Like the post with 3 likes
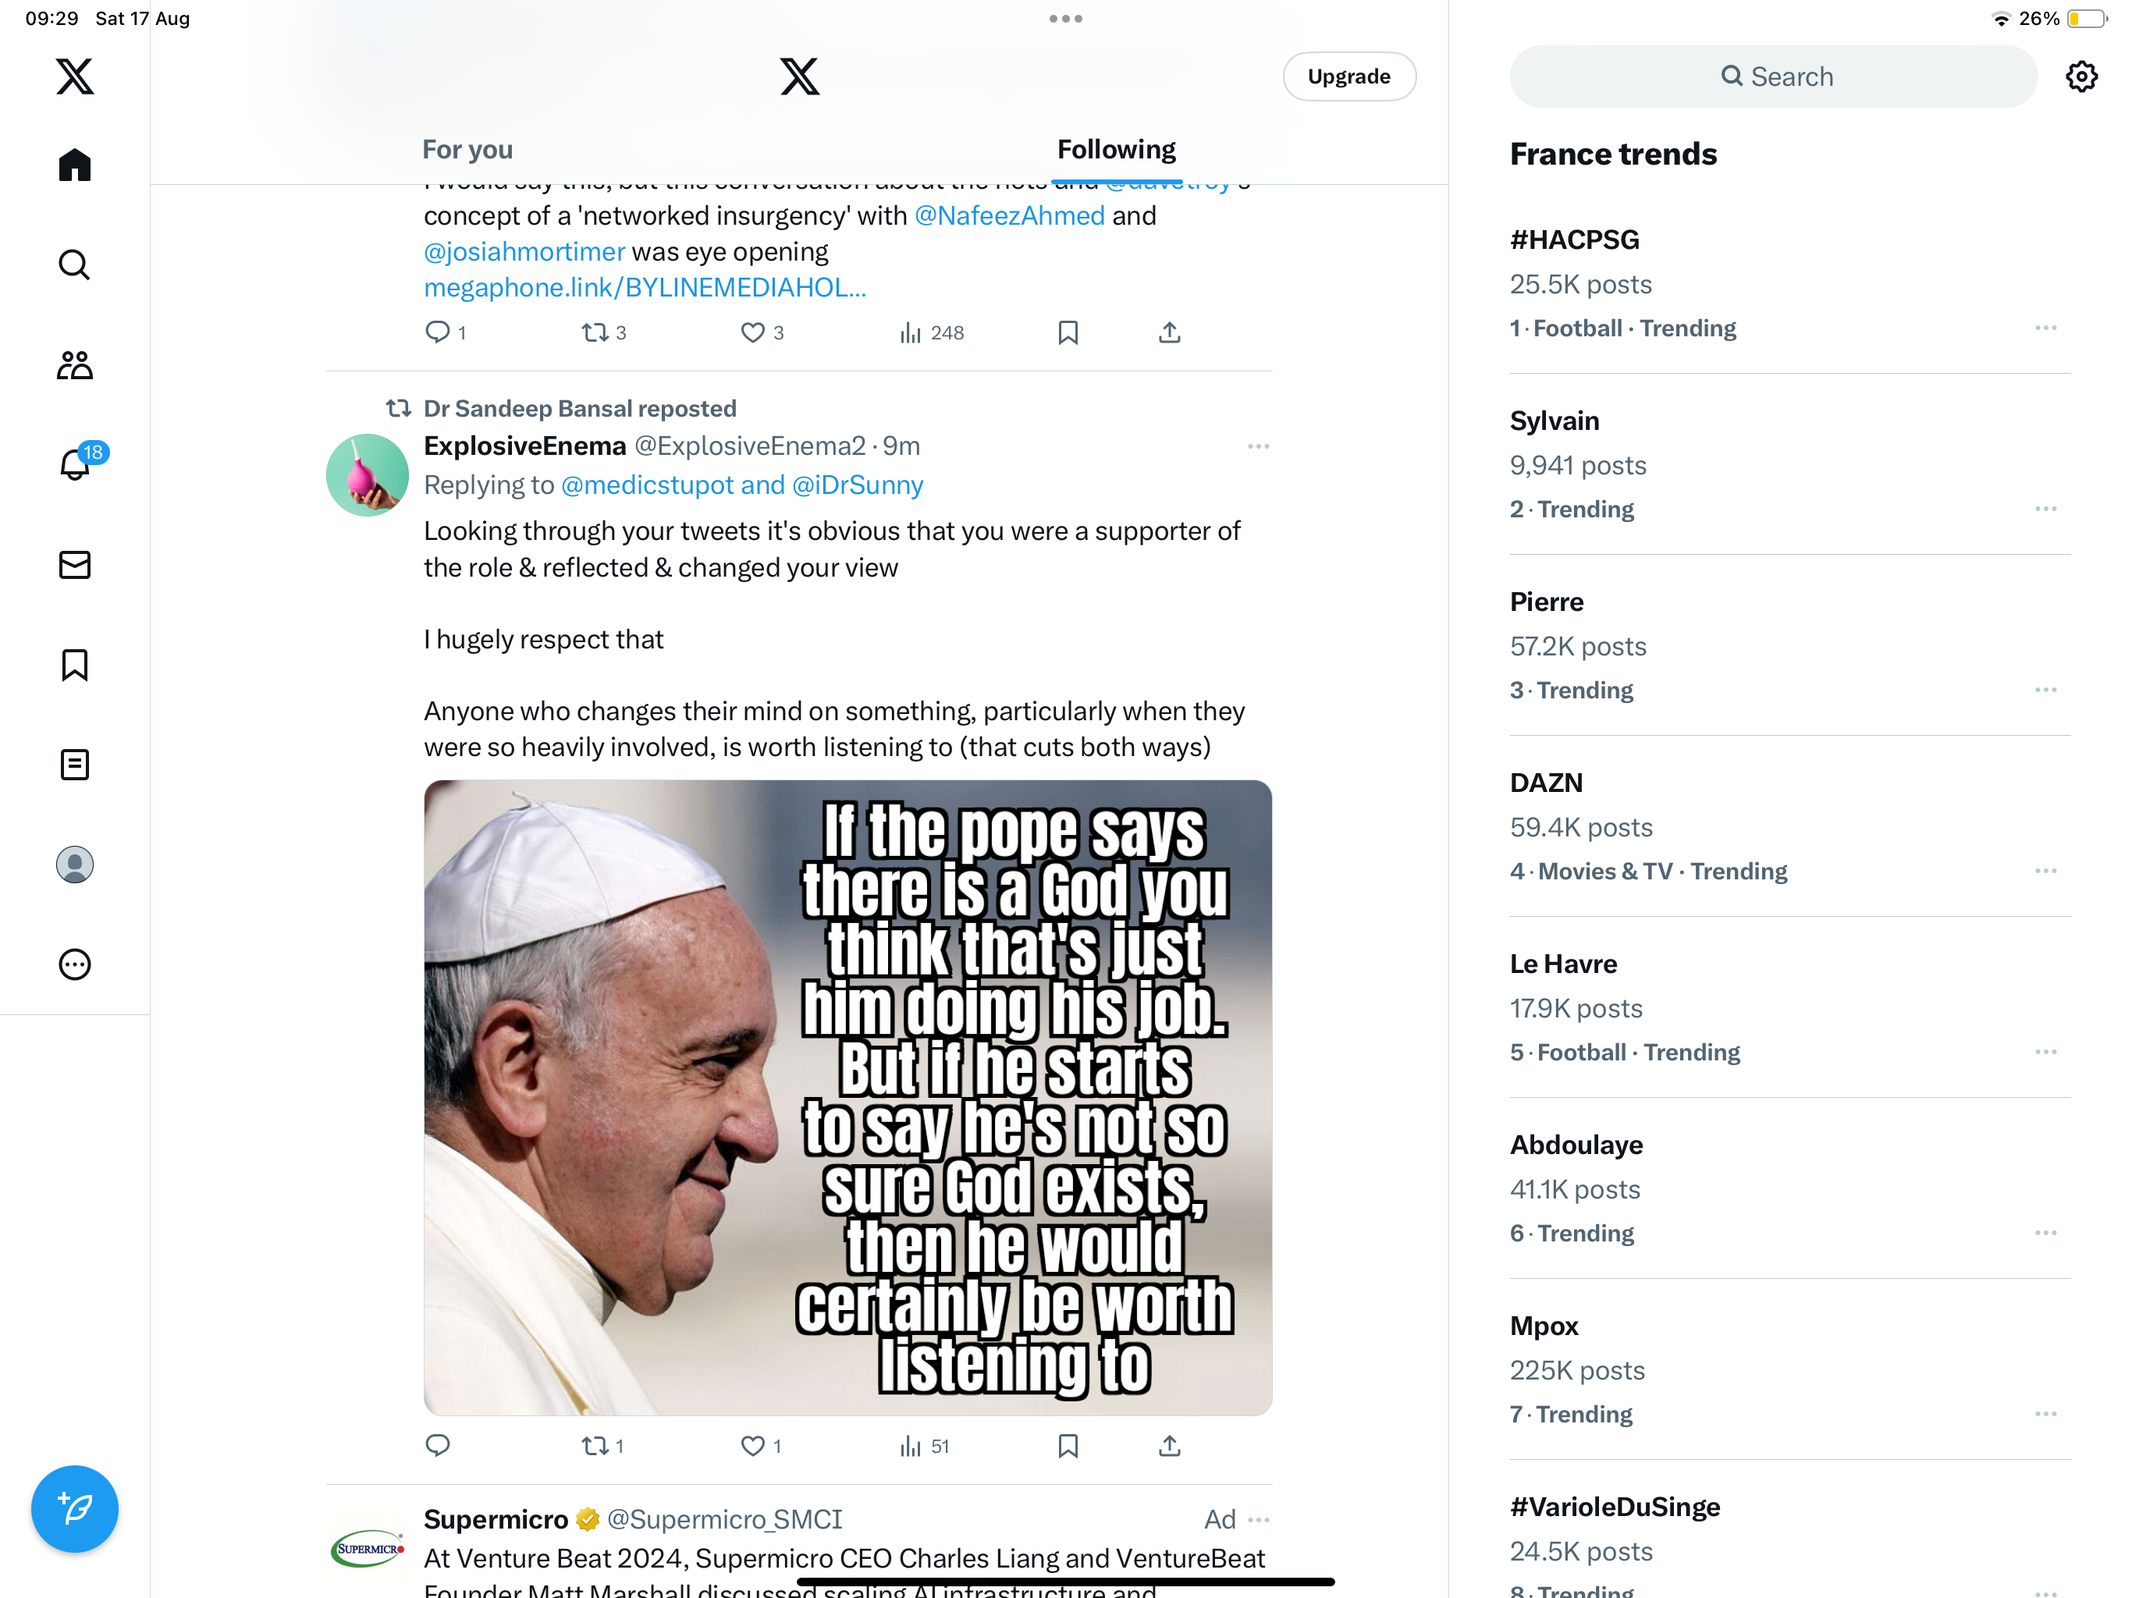The image size is (2132, 1598). [762, 332]
